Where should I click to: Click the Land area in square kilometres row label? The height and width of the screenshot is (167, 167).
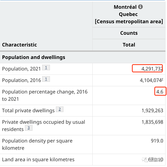(38, 159)
